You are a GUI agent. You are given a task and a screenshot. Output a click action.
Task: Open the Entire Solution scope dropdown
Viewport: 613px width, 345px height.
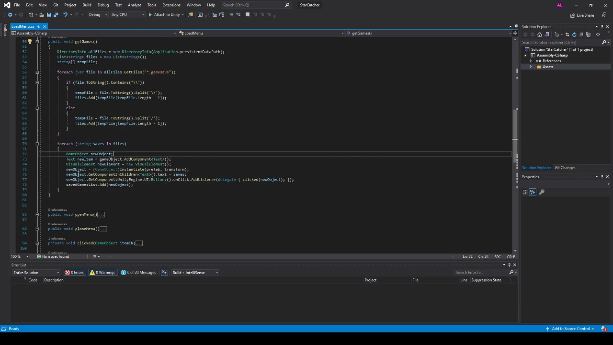point(36,273)
